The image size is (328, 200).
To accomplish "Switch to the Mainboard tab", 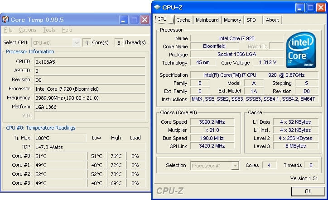I will point(207,20).
